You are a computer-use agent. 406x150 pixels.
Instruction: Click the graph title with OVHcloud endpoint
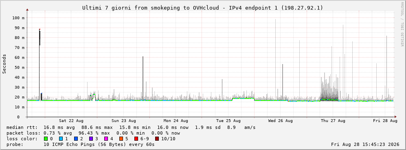[203, 8]
